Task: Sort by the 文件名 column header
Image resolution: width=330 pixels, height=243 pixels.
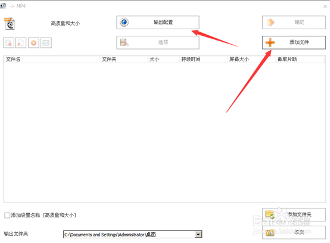Action: point(52,59)
